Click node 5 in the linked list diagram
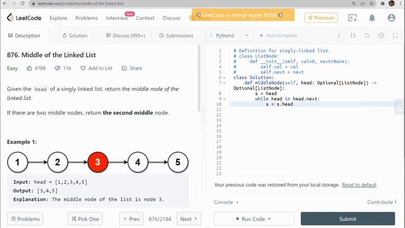The height and width of the screenshot is (228, 405). pyautogui.click(x=178, y=162)
